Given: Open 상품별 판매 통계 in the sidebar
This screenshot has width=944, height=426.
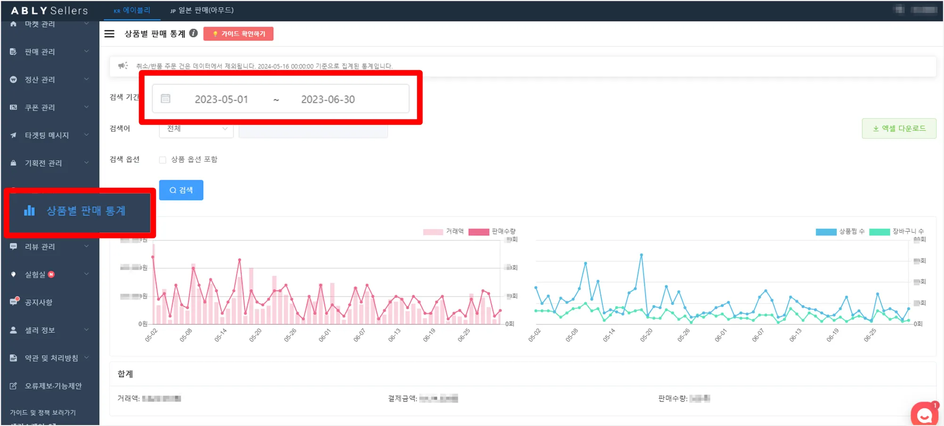Looking at the screenshot, I should tap(80, 211).
